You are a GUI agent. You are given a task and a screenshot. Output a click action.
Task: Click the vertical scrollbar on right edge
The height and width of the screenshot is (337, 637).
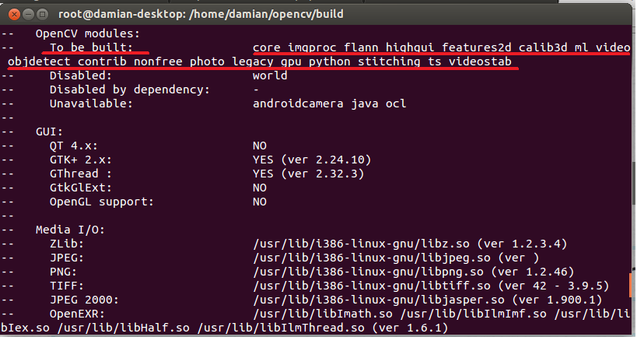(634, 179)
